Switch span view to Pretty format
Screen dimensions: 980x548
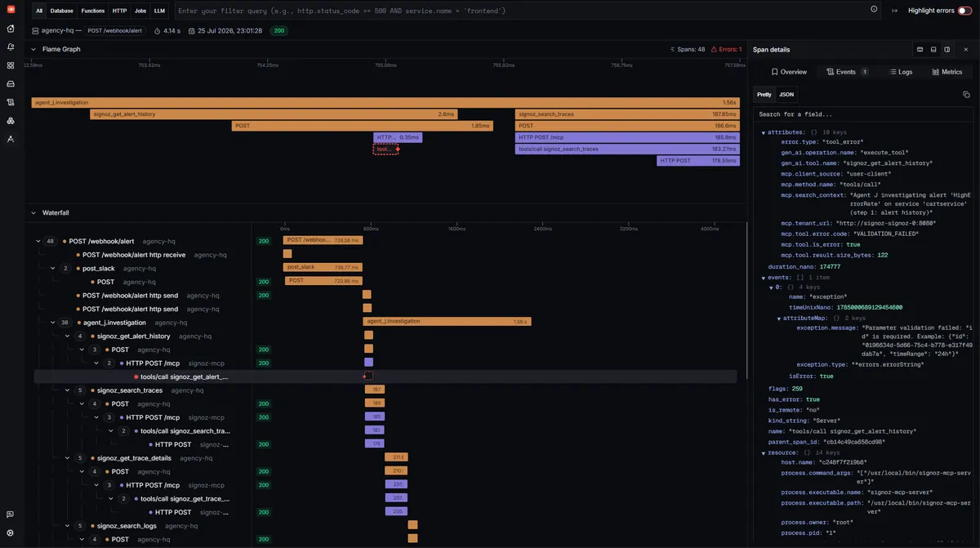tap(764, 95)
